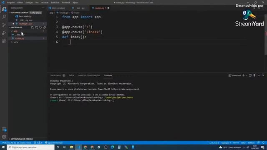Open the Ajuda menu

[x=75, y=2]
